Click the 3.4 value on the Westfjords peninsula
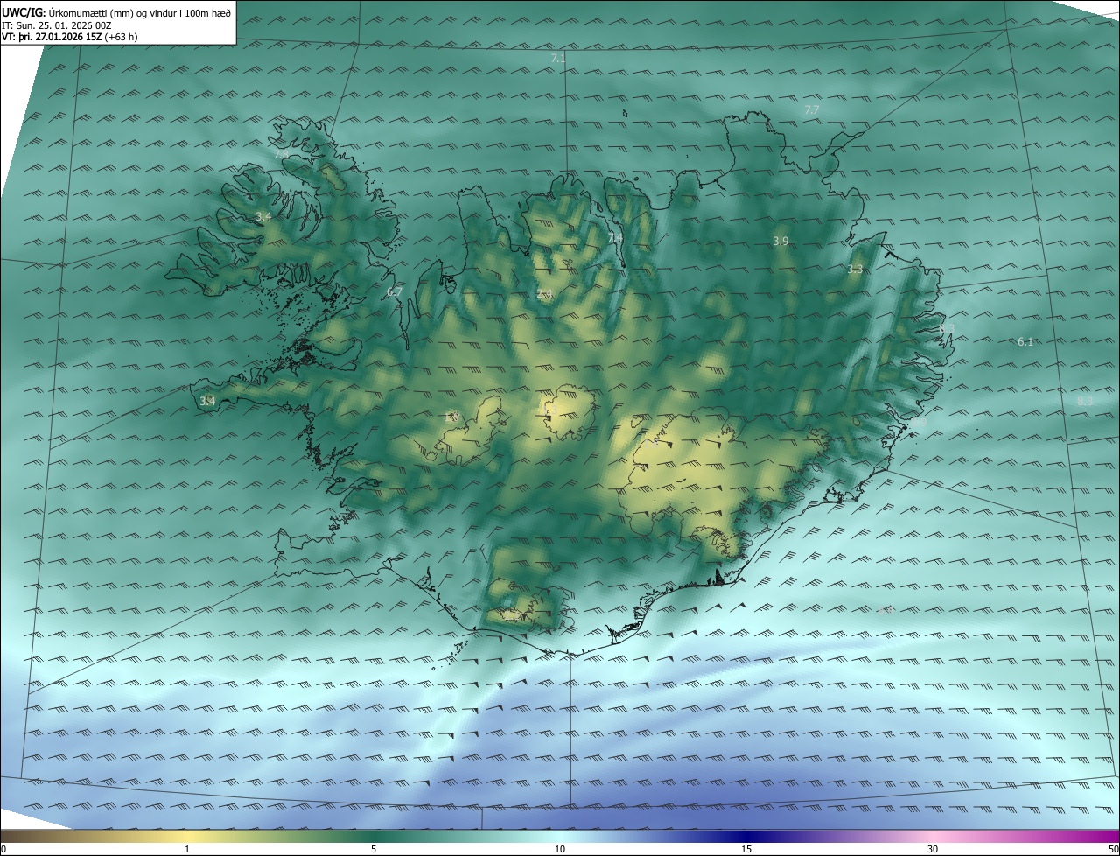 263,216
